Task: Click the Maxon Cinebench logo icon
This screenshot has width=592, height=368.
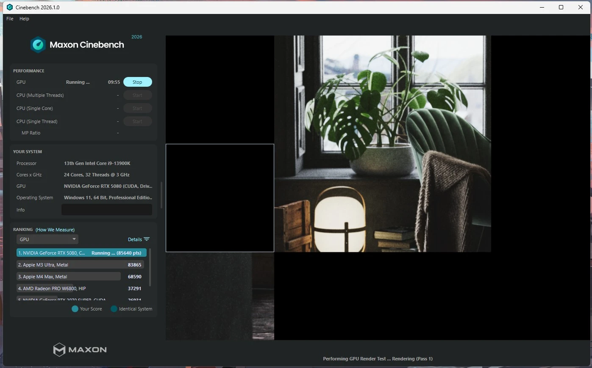Action: [38, 45]
